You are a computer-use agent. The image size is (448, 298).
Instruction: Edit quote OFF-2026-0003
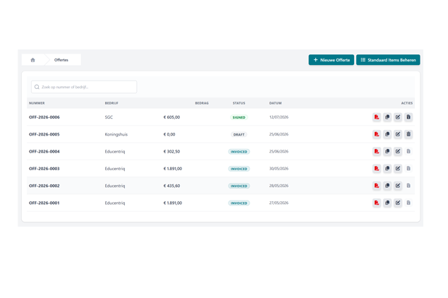pos(398,169)
